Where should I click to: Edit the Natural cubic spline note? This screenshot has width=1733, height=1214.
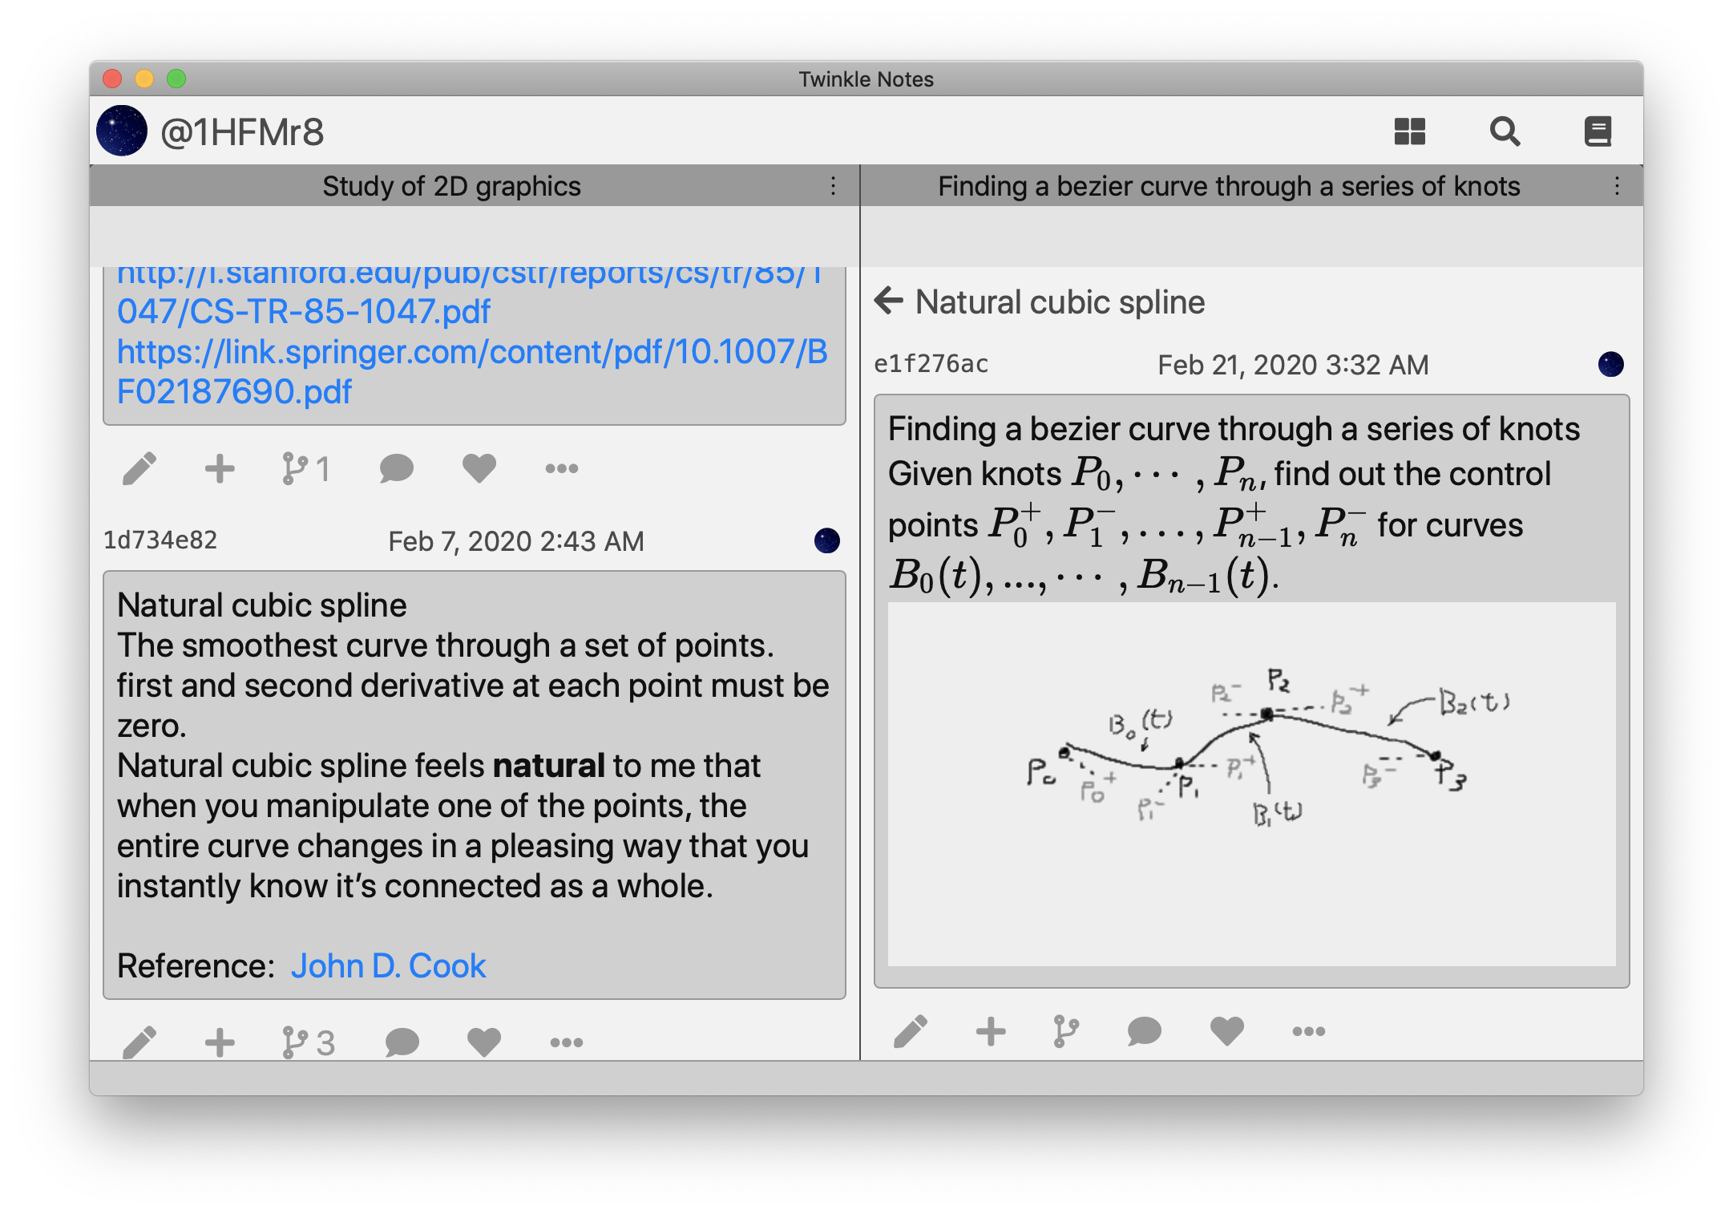pyautogui.click(x=139, y=1042)
